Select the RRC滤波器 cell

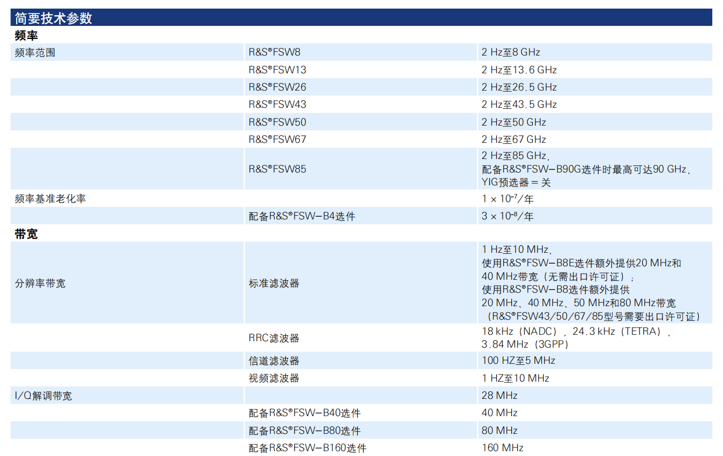[274, 338]
